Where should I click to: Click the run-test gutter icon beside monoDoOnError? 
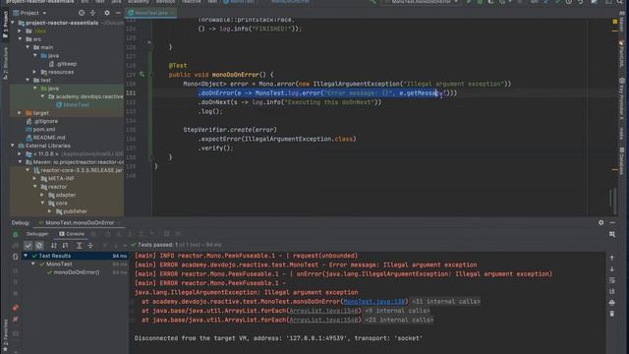(142, 75)
